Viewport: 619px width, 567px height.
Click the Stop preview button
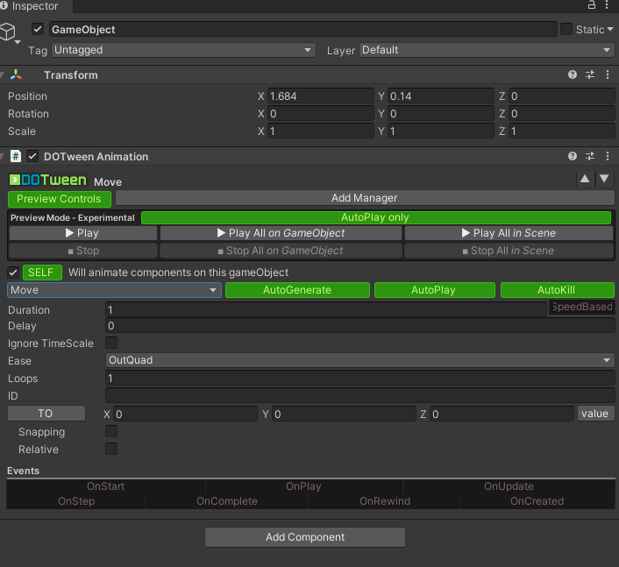pyautogui.click(x=83, y=251)
